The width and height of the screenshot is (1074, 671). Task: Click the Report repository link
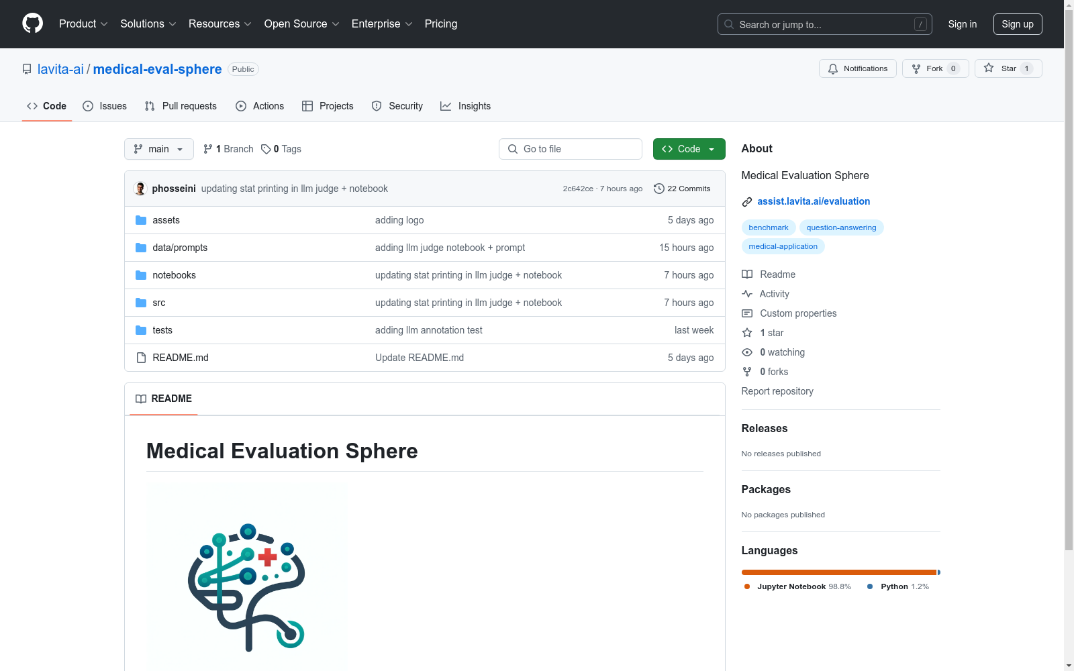(777, 391)
